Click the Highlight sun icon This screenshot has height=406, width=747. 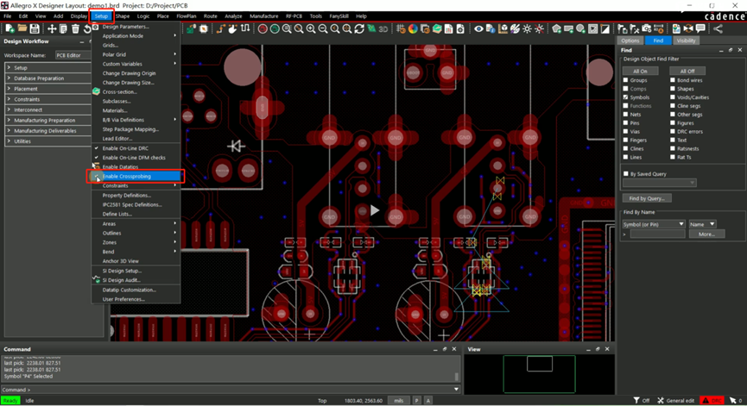[527, 29]
